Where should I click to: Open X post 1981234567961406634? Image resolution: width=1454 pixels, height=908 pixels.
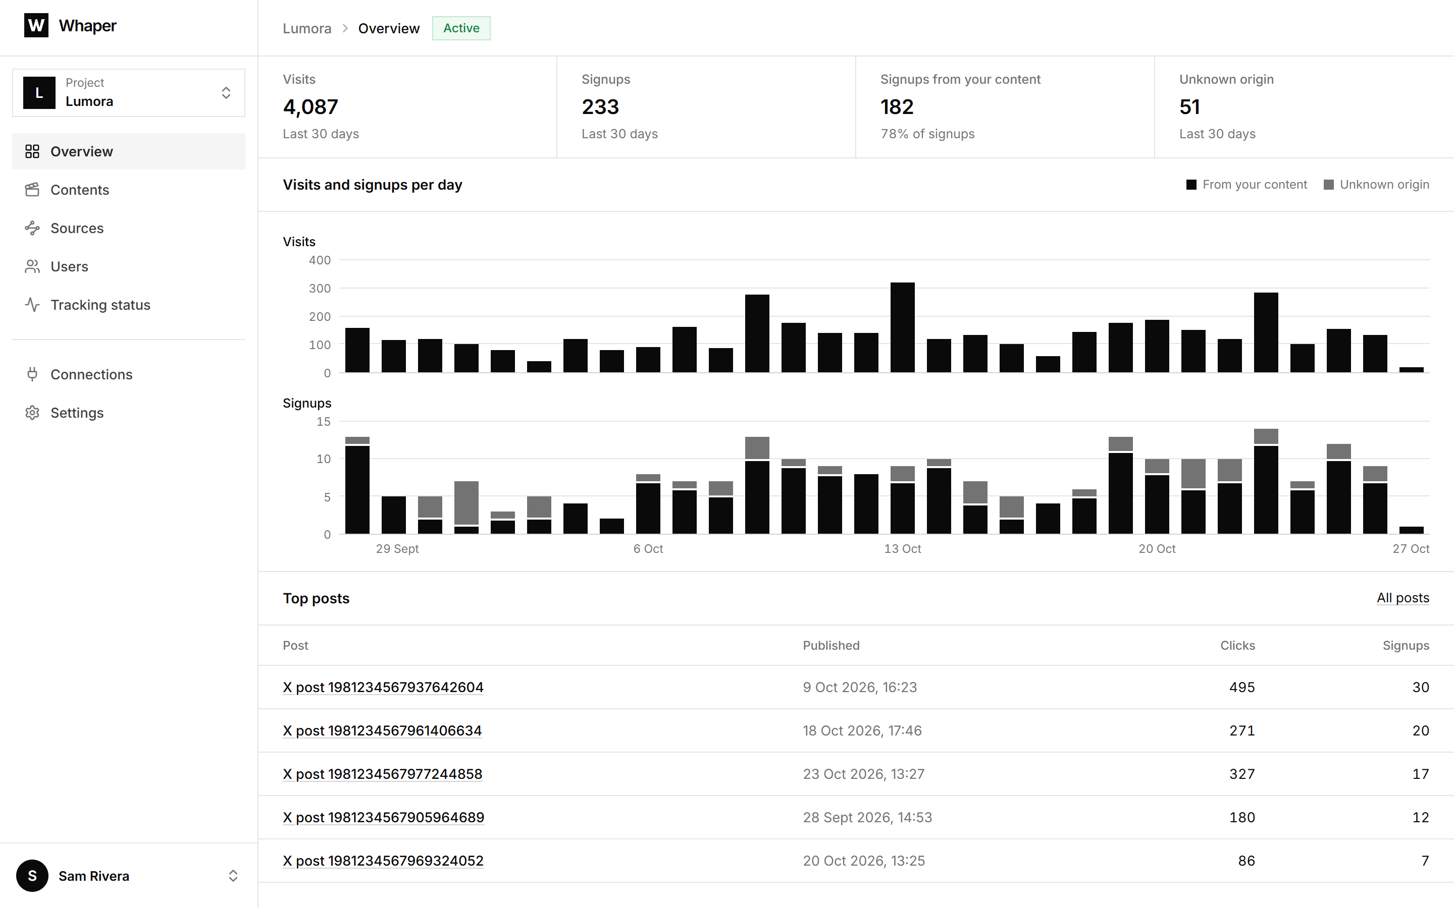click(382, 730)
